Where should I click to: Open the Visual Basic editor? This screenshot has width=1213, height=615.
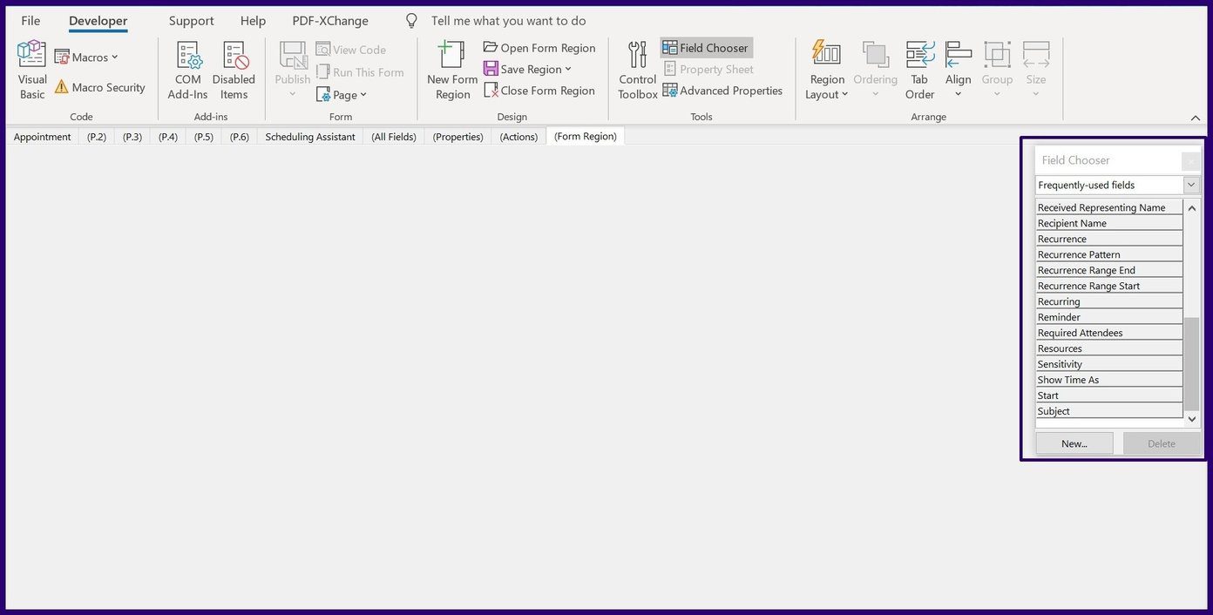click(31, 70)
